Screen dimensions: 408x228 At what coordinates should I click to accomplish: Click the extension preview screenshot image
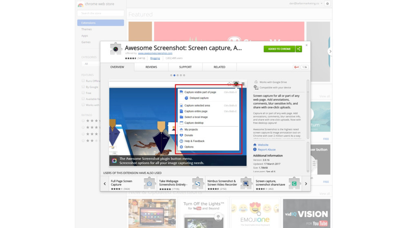pos(178,123)
